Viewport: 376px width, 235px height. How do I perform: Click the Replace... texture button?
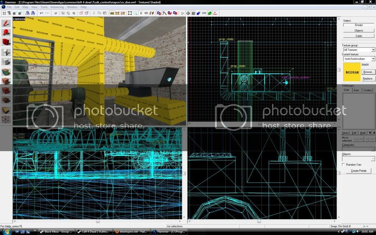368,78
